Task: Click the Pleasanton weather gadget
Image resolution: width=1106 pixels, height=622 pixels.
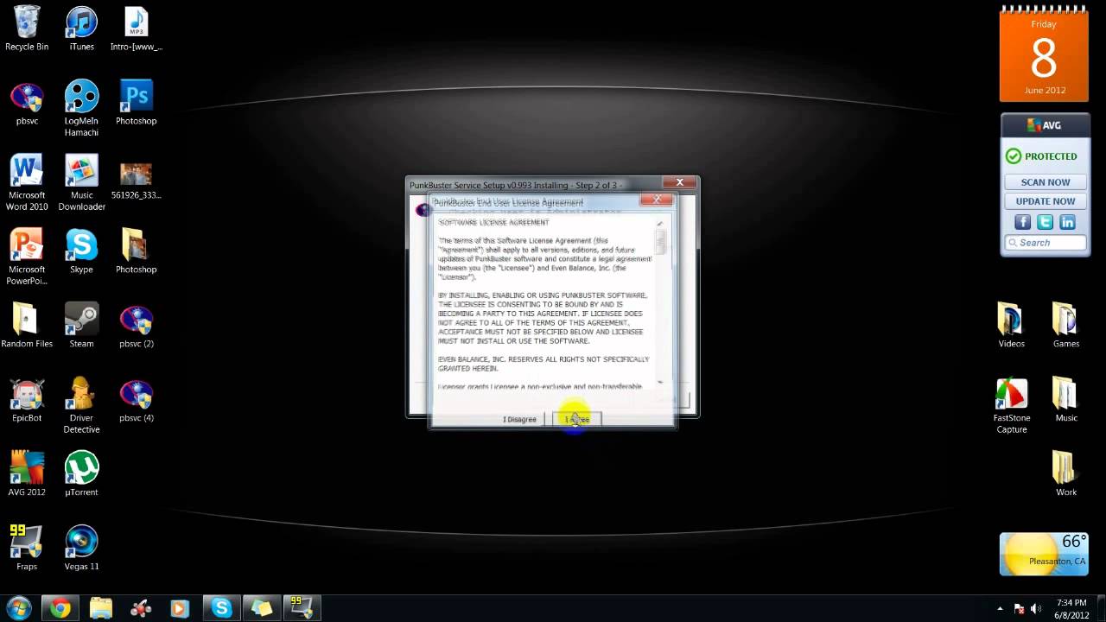Action: pos(1044,554)
